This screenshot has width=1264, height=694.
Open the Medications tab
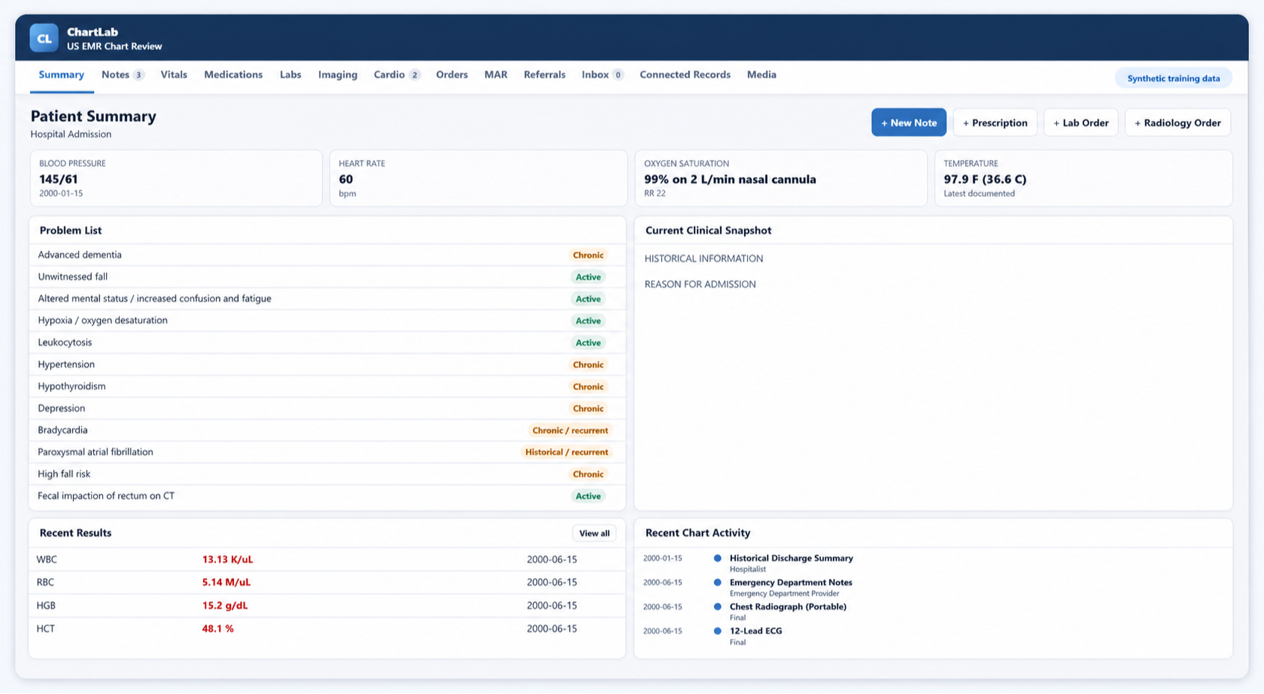pyautogui.click(x=233, y=75)
